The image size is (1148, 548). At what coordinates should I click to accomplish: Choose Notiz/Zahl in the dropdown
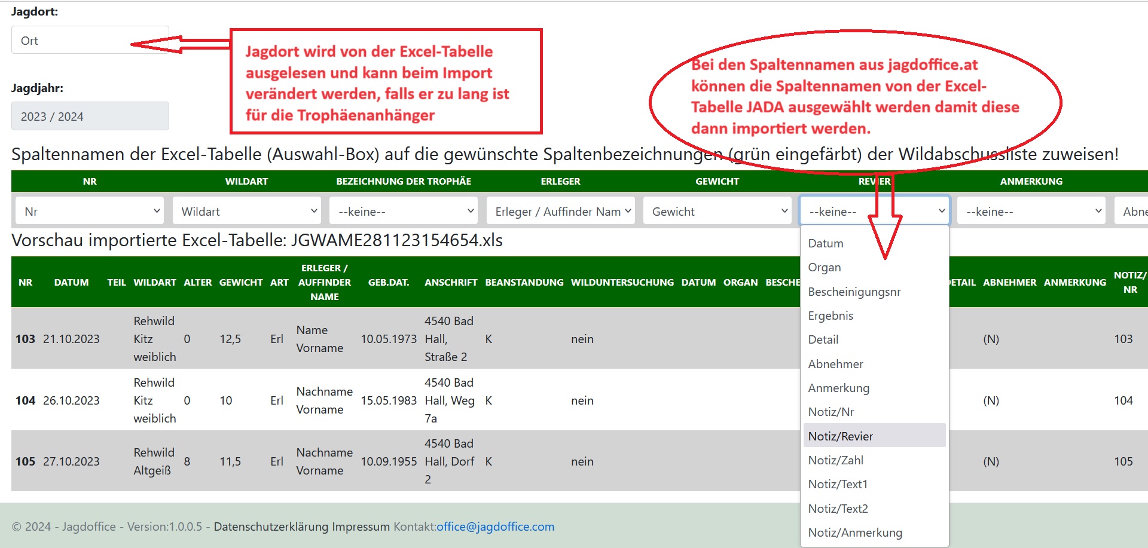pyautogui.click(x=836, y=460)
